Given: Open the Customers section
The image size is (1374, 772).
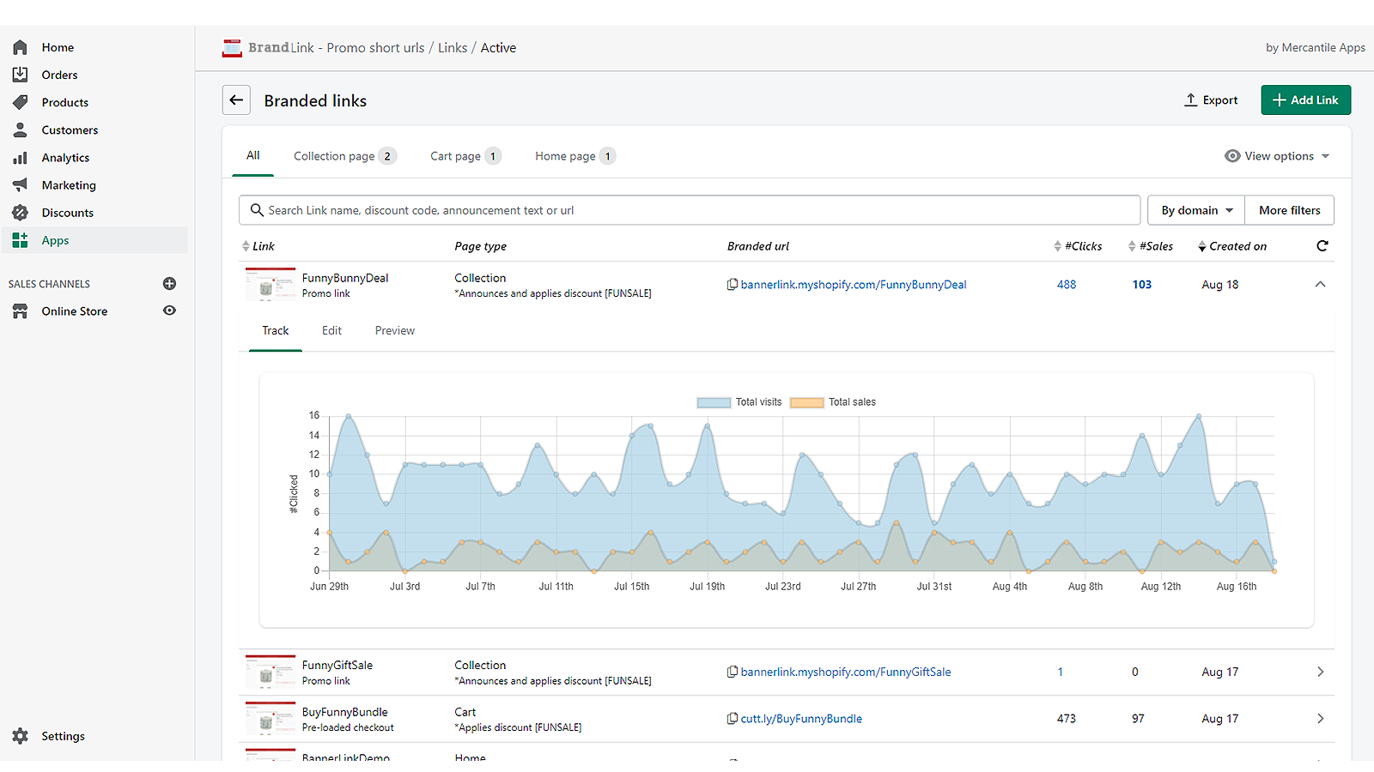Looking at the screenshot, I should [x=70, y=130].
